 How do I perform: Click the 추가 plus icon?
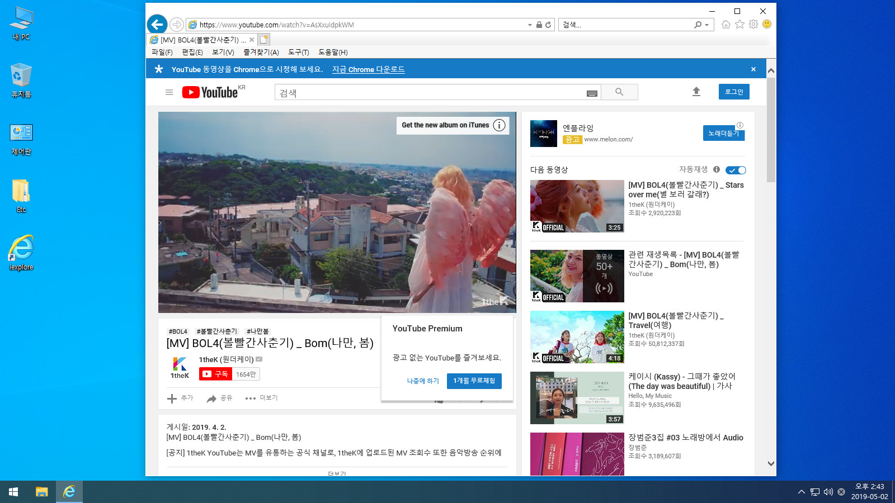(x=172, y=398)
